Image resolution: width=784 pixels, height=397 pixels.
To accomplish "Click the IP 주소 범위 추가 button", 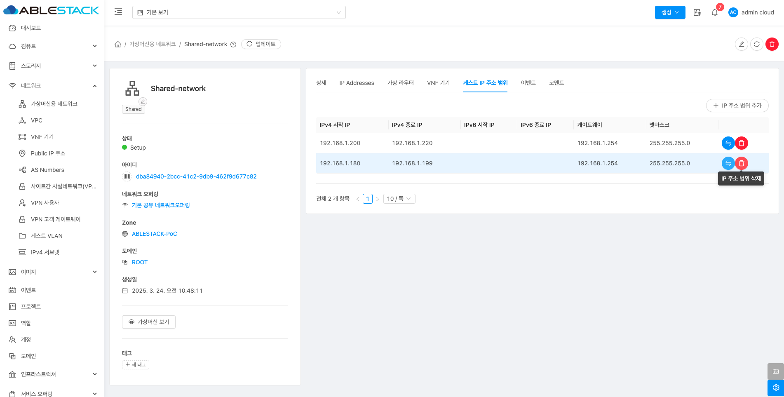I will (737, 106).
